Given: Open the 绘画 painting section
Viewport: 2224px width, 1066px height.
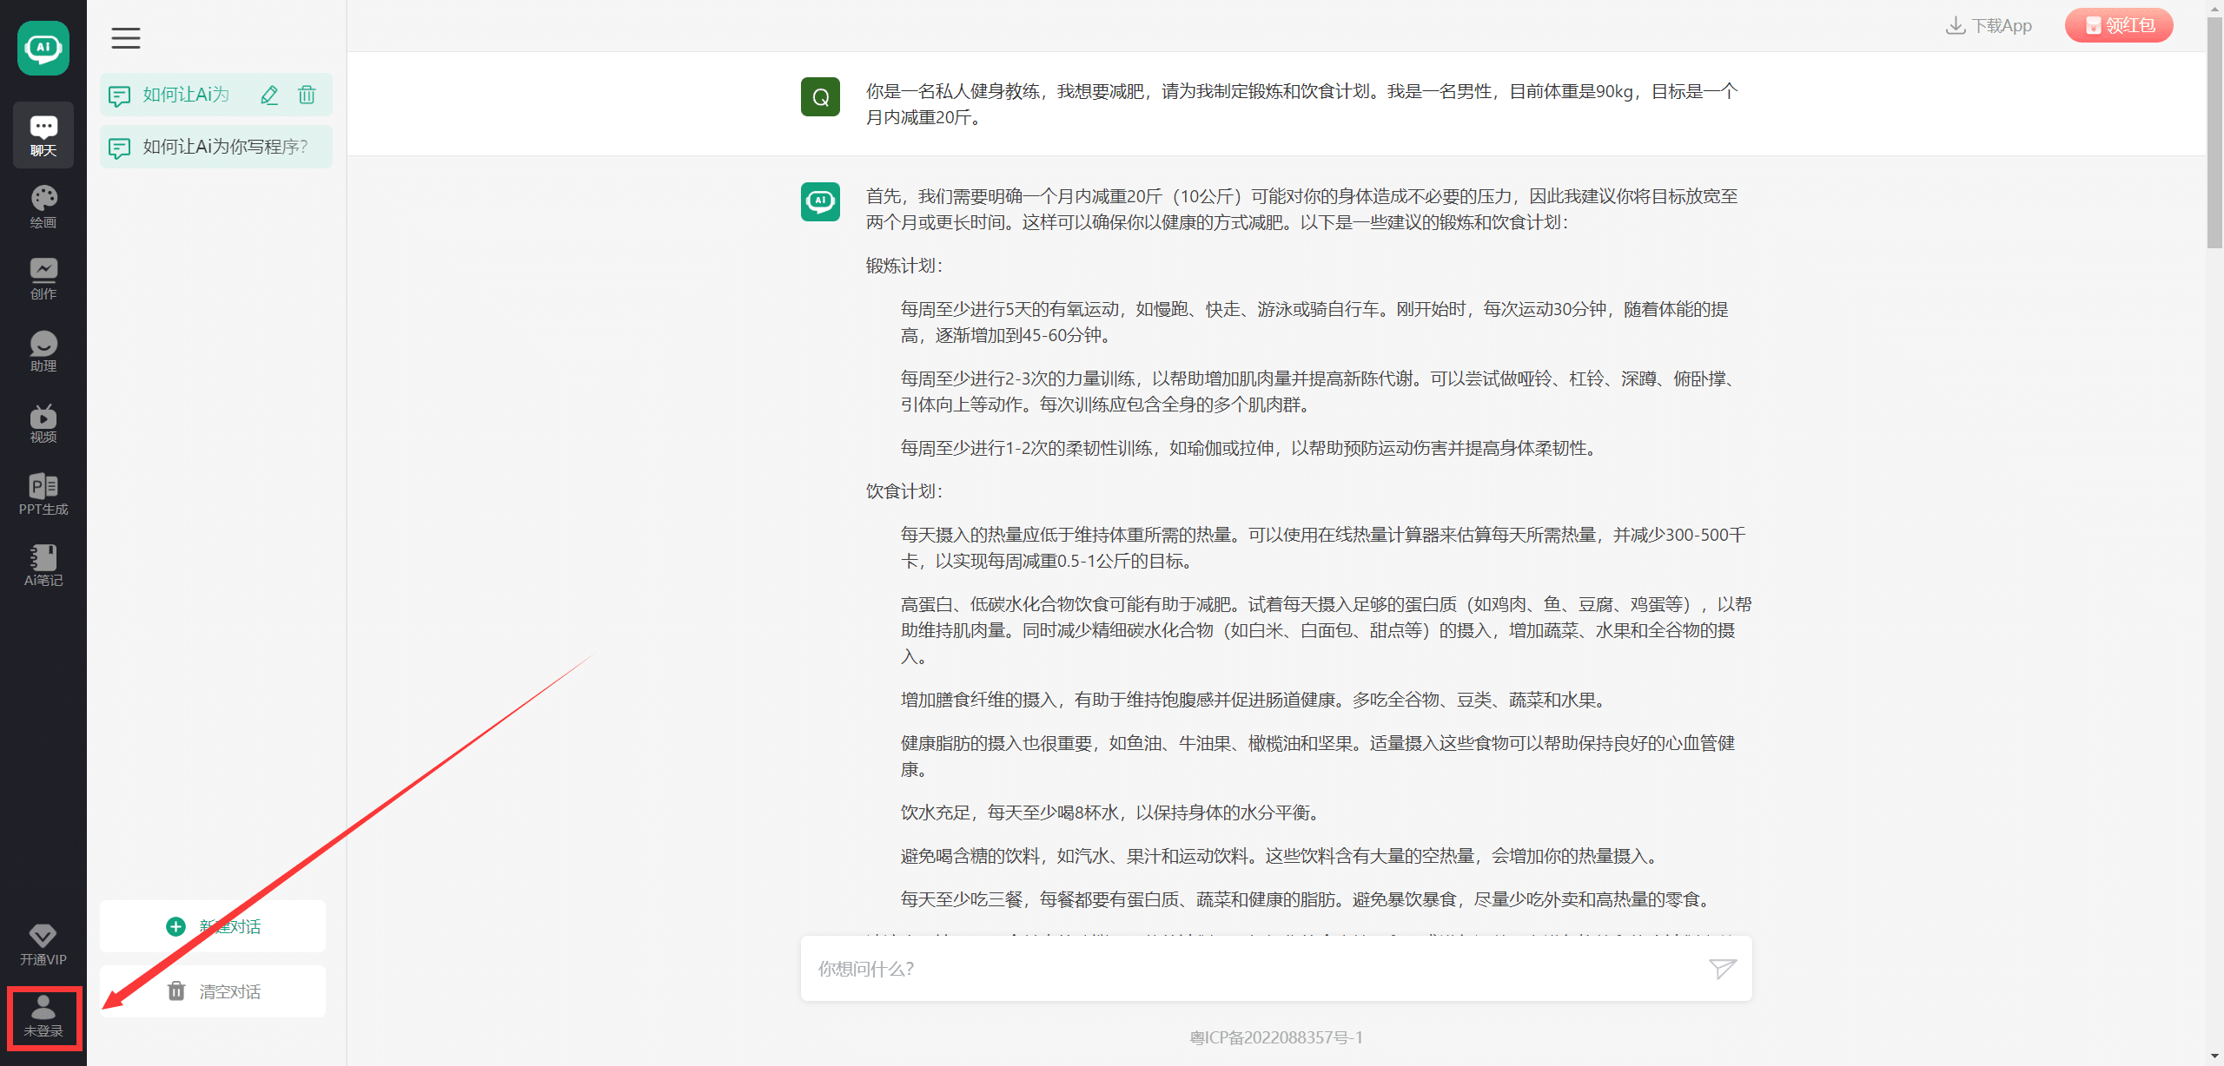Looking at the screenshot, I should (x=43, y=207).
